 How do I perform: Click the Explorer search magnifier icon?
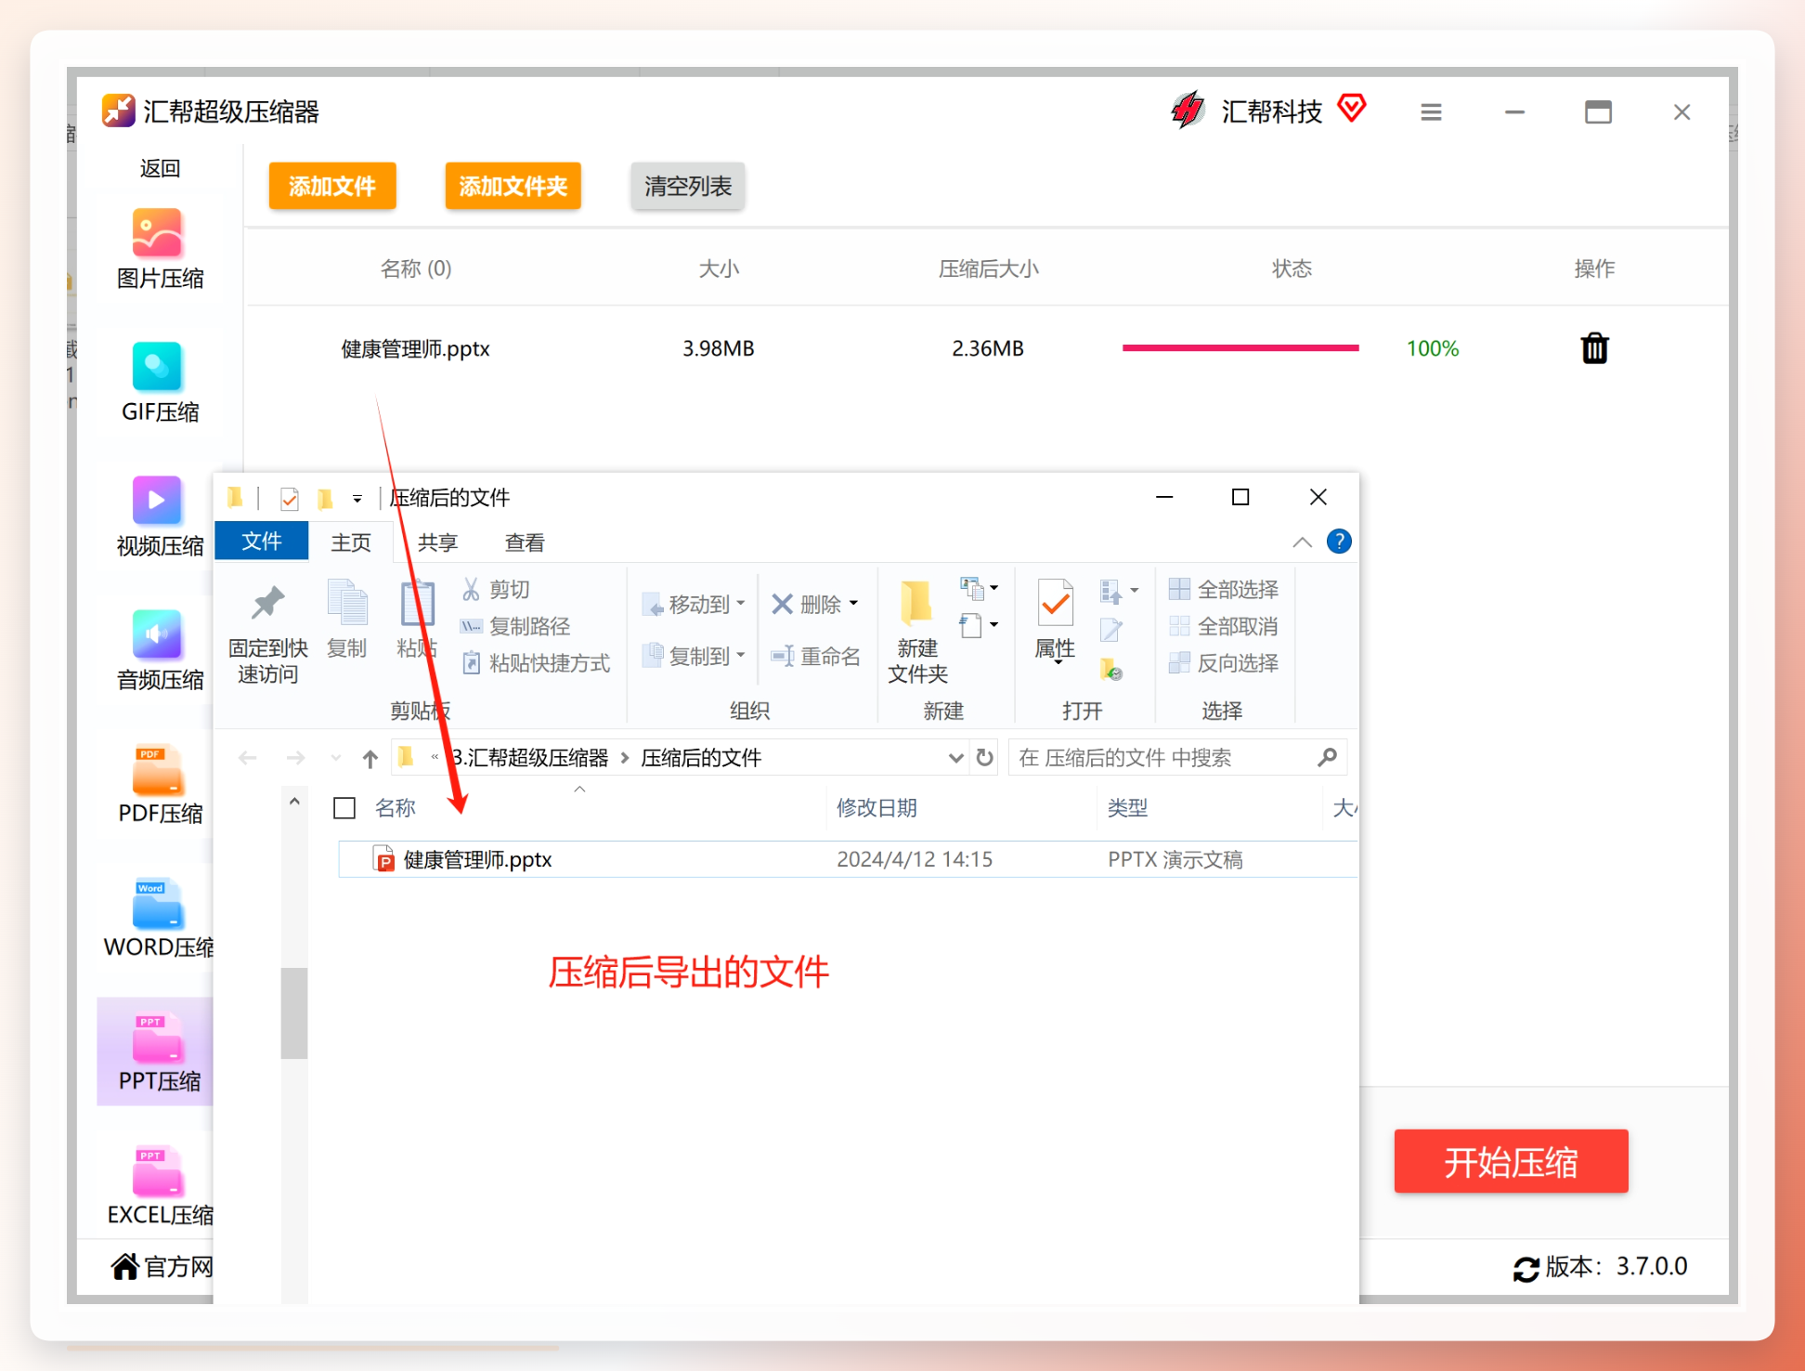1327,758
